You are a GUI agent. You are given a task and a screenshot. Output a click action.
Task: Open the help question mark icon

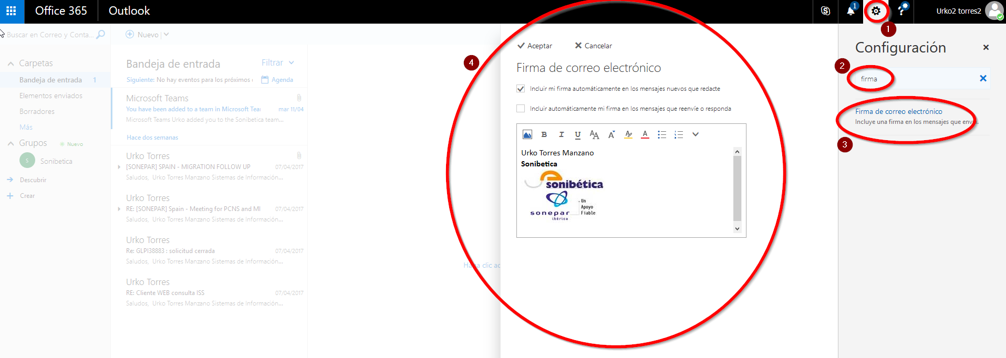901,11
